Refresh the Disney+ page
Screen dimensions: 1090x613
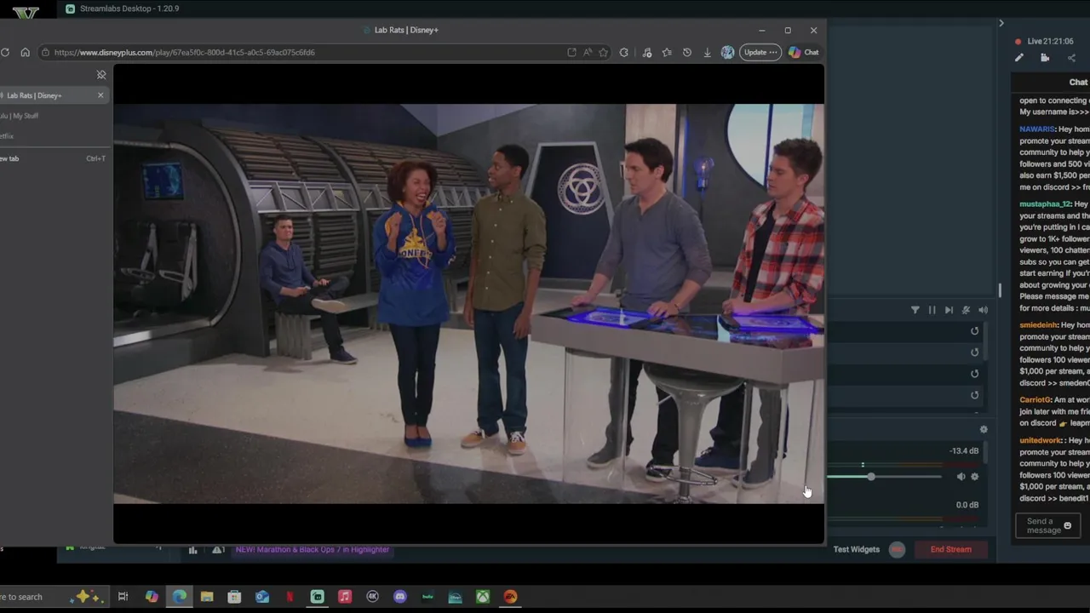click(x=5, y=52)
